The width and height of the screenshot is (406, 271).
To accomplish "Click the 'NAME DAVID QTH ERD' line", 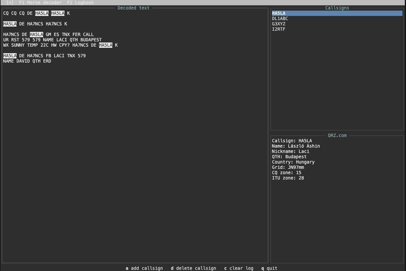I will pyautogui.click(x=27, y=61).
